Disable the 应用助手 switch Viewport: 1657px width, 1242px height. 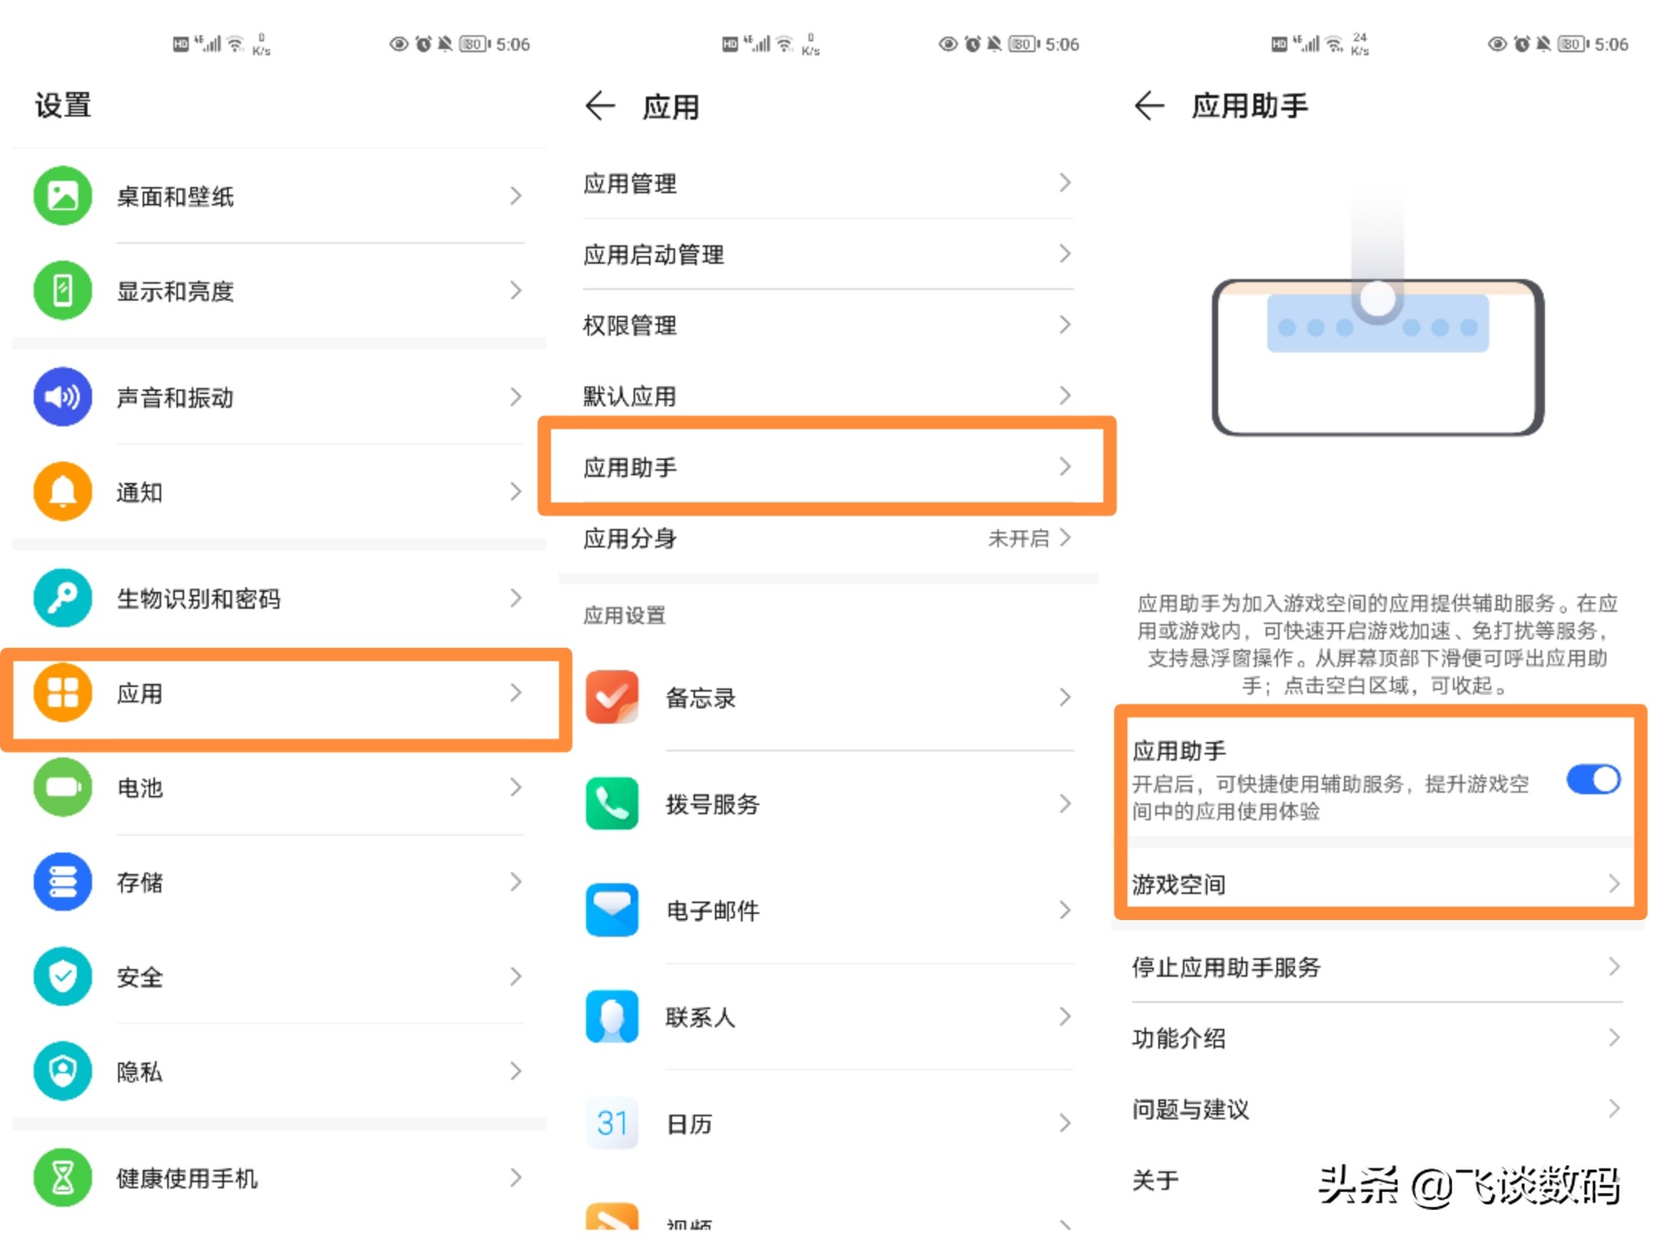[x=1592, y=779]
